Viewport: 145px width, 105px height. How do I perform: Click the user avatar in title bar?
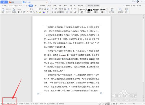138,1
